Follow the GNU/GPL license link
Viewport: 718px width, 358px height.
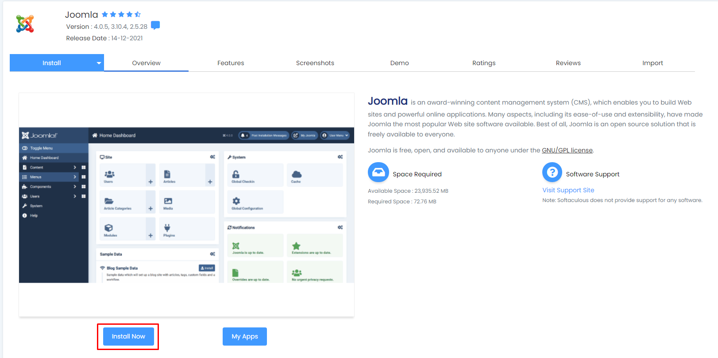567,150
